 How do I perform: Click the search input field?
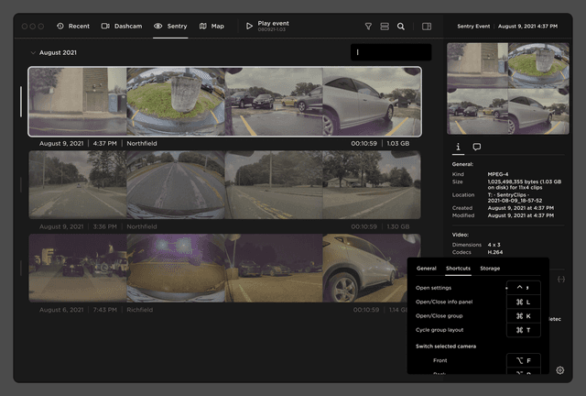(391, 52)
